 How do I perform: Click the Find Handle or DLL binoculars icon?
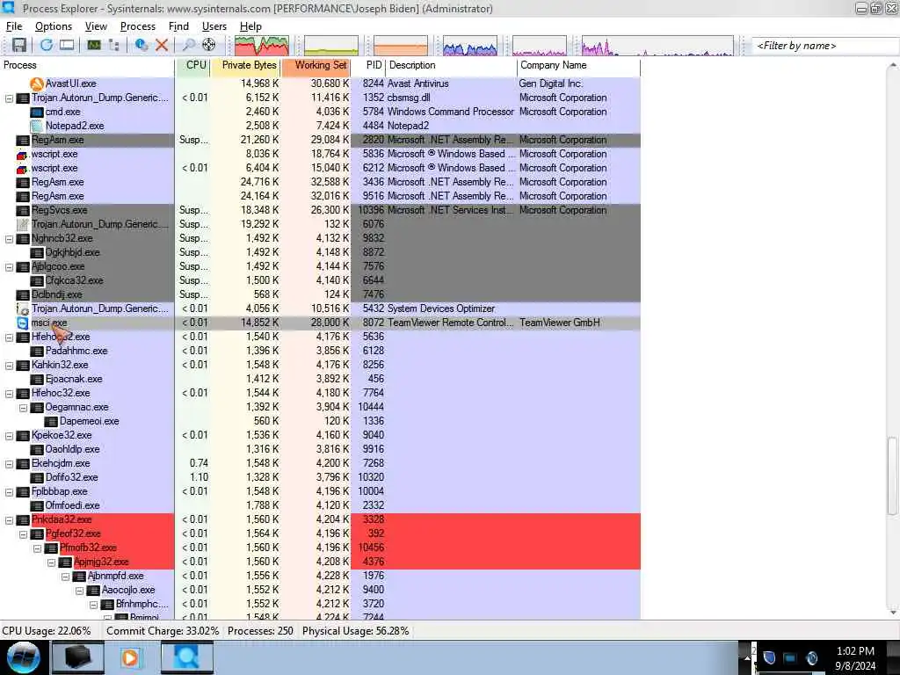point(188,46)
